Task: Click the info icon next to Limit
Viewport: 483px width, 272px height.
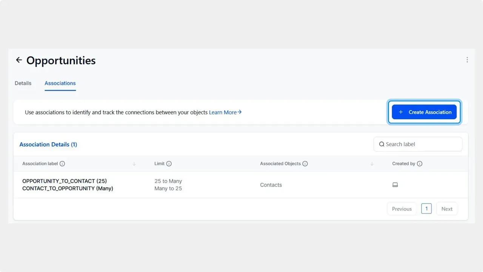Action: (x=169, y=164)
